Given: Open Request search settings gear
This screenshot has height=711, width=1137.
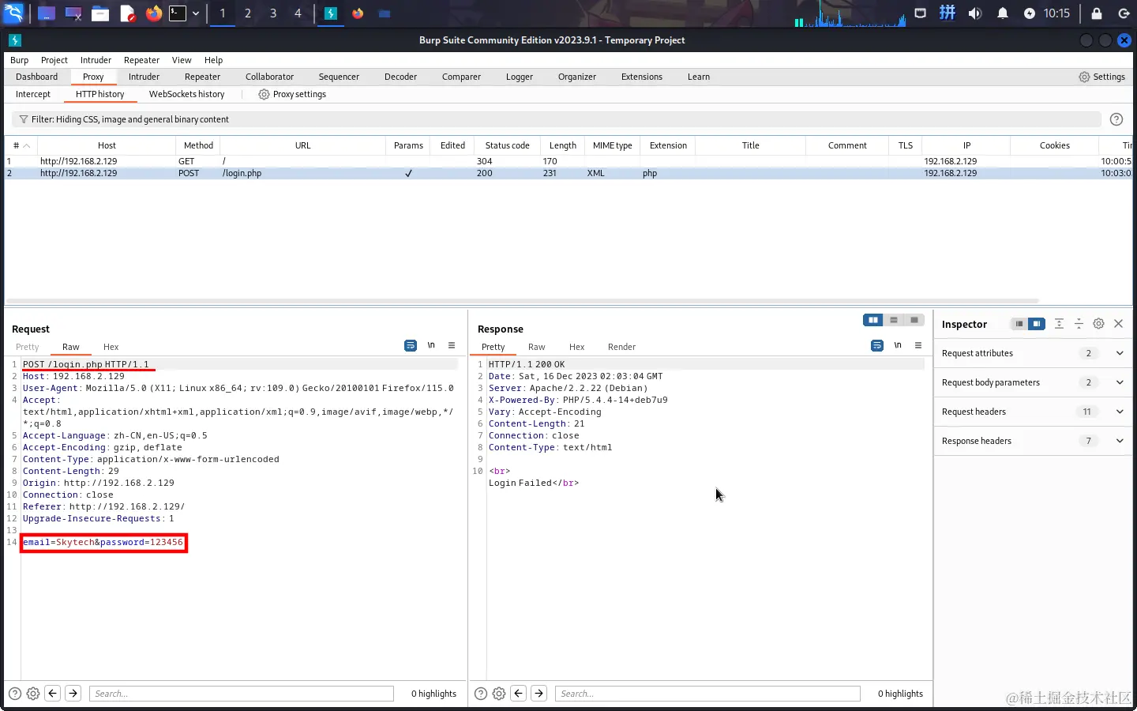Looking at the screenshot, I should coord(33,694).
